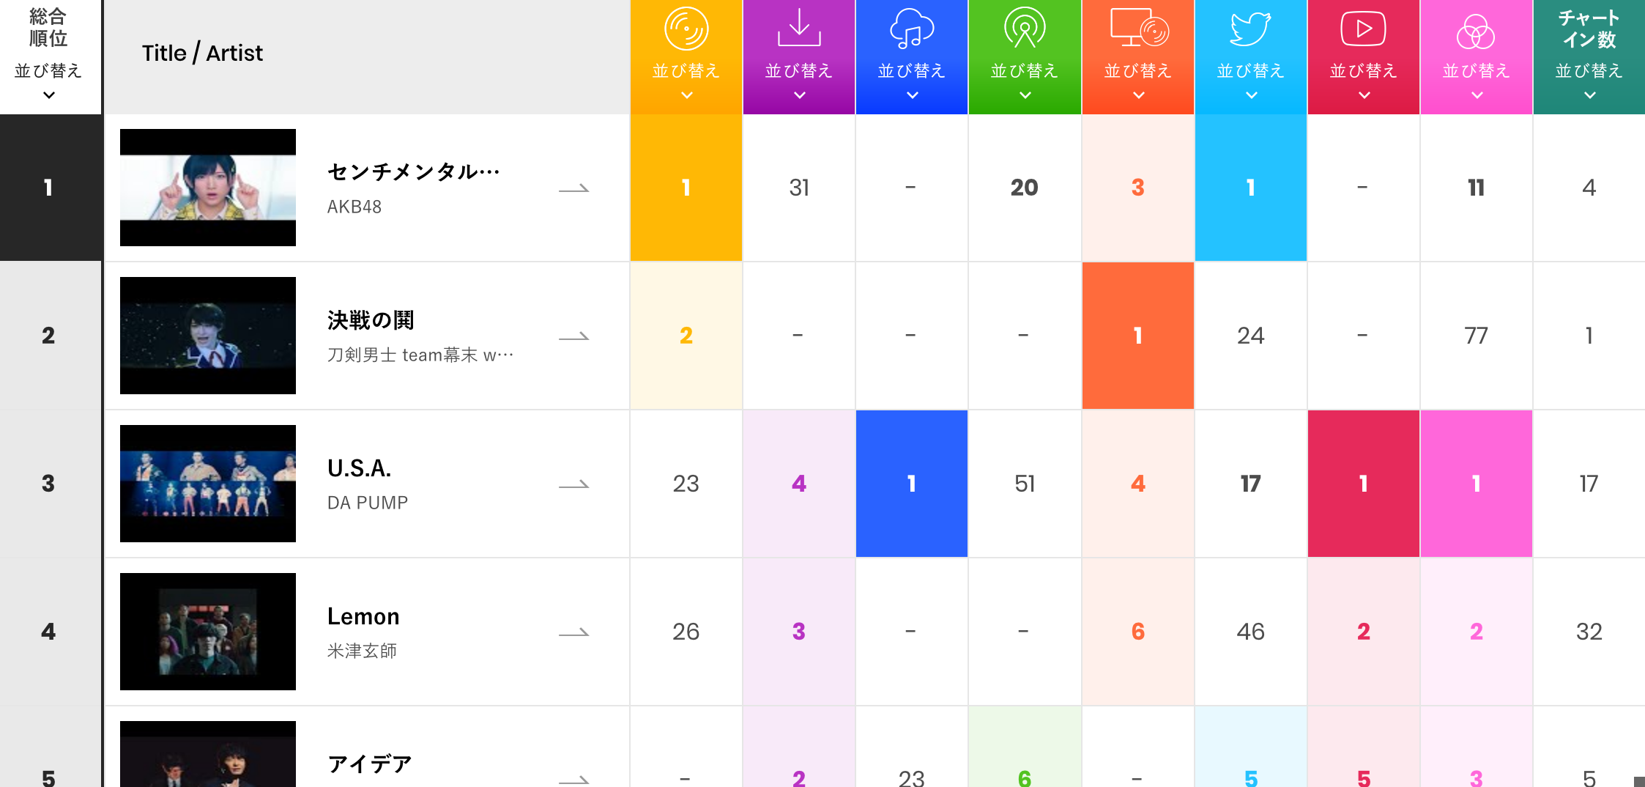
Task: Click the Title / Artist column header
Action: click(x=202, y=53)
